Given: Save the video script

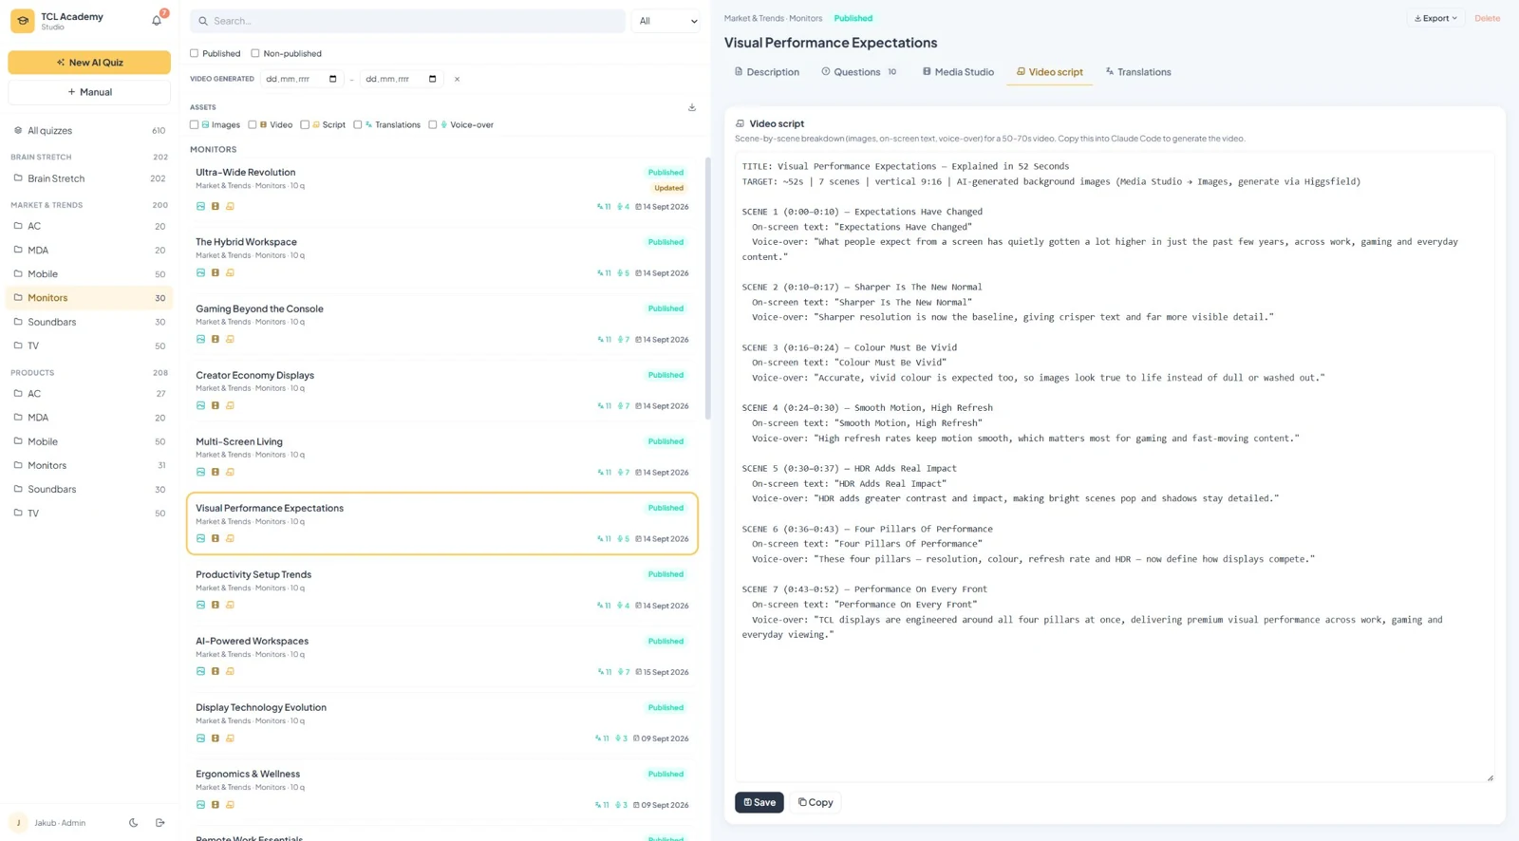Looking at the screenshot, I should (759, 802).
